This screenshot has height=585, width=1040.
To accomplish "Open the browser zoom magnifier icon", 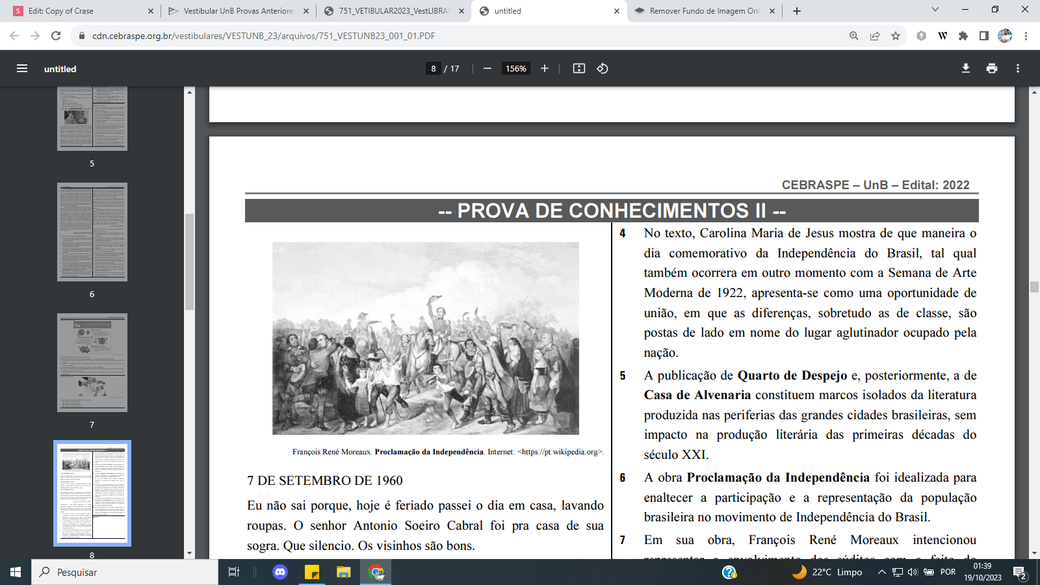I will [854, 36].
